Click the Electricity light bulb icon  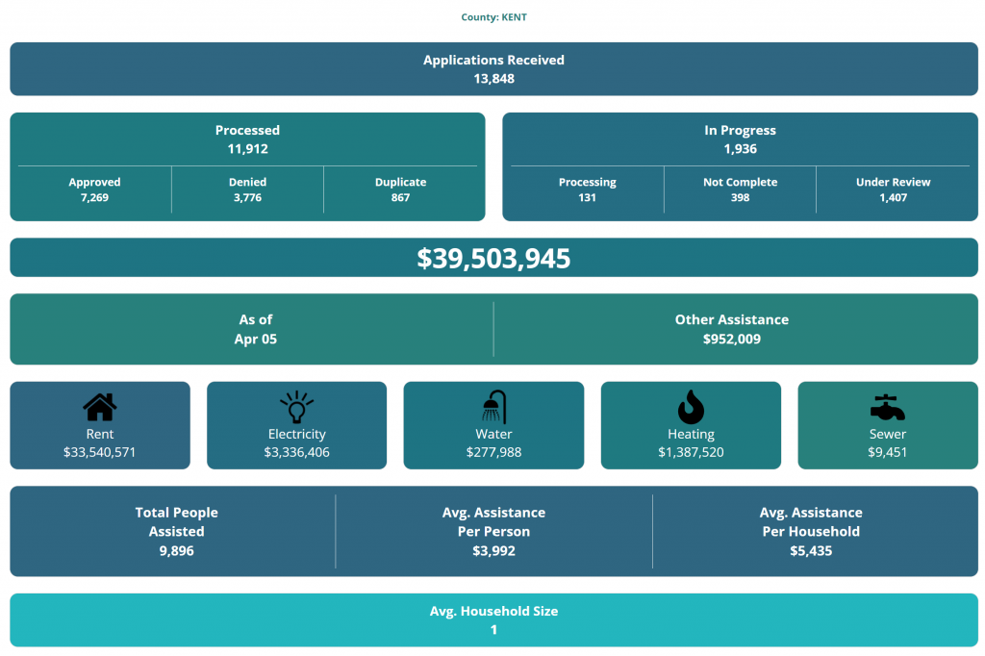tap(296, 407)
